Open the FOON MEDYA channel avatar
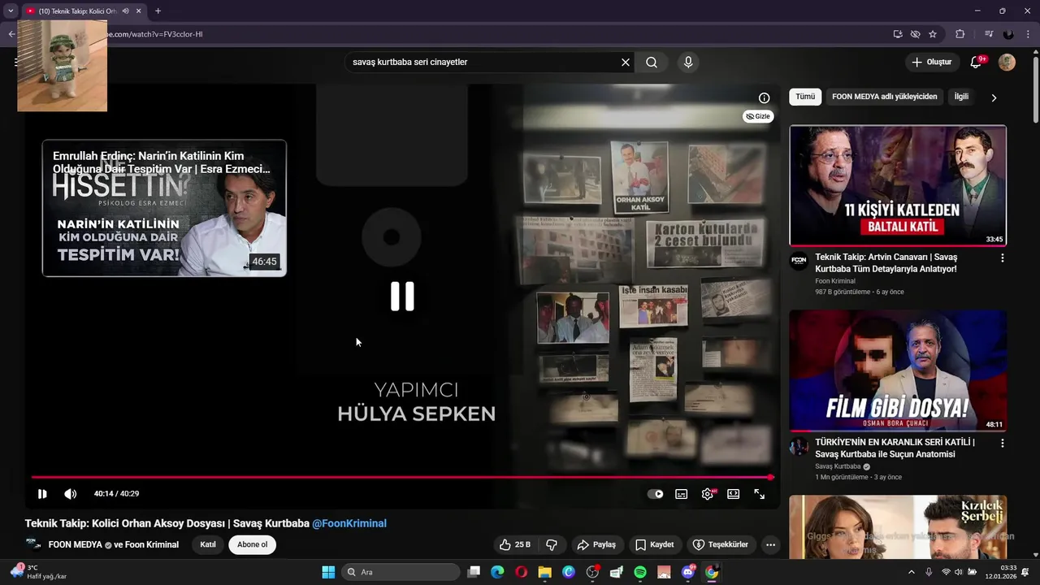The width and height of the screenshot is (1040, 585). click(33, 544)
